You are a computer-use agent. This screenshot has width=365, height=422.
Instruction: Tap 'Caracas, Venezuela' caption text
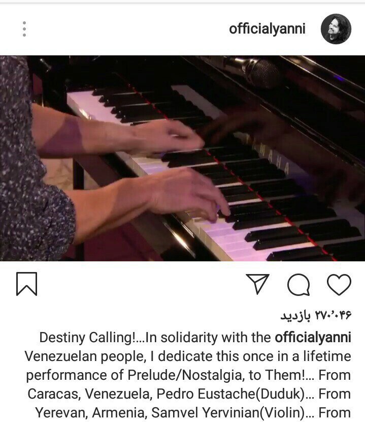(88, 394)
